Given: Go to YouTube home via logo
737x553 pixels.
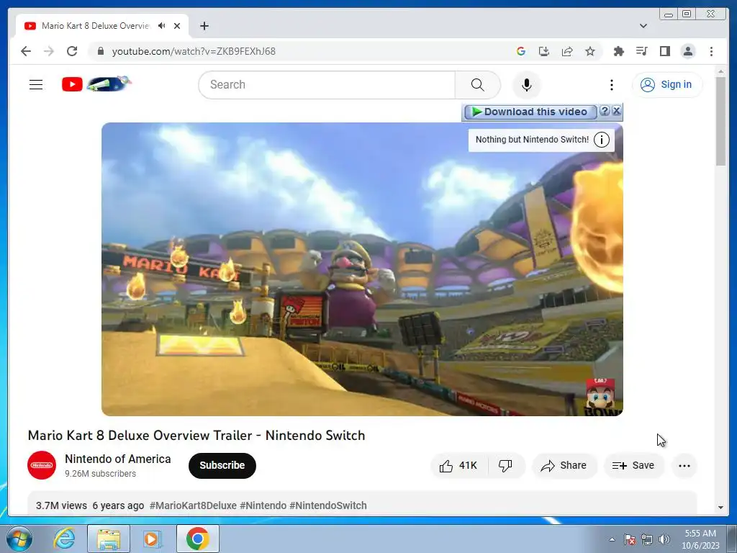Looking at the screenshot, I should 96,84.
